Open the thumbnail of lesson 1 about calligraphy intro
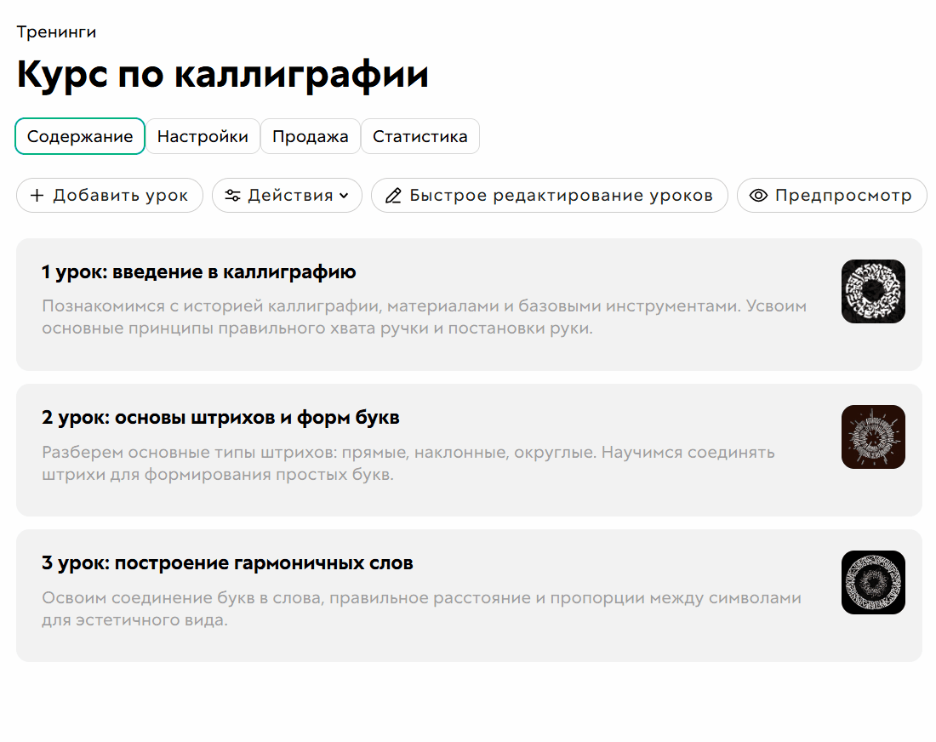Screen dimensions: 936x742 873,291
